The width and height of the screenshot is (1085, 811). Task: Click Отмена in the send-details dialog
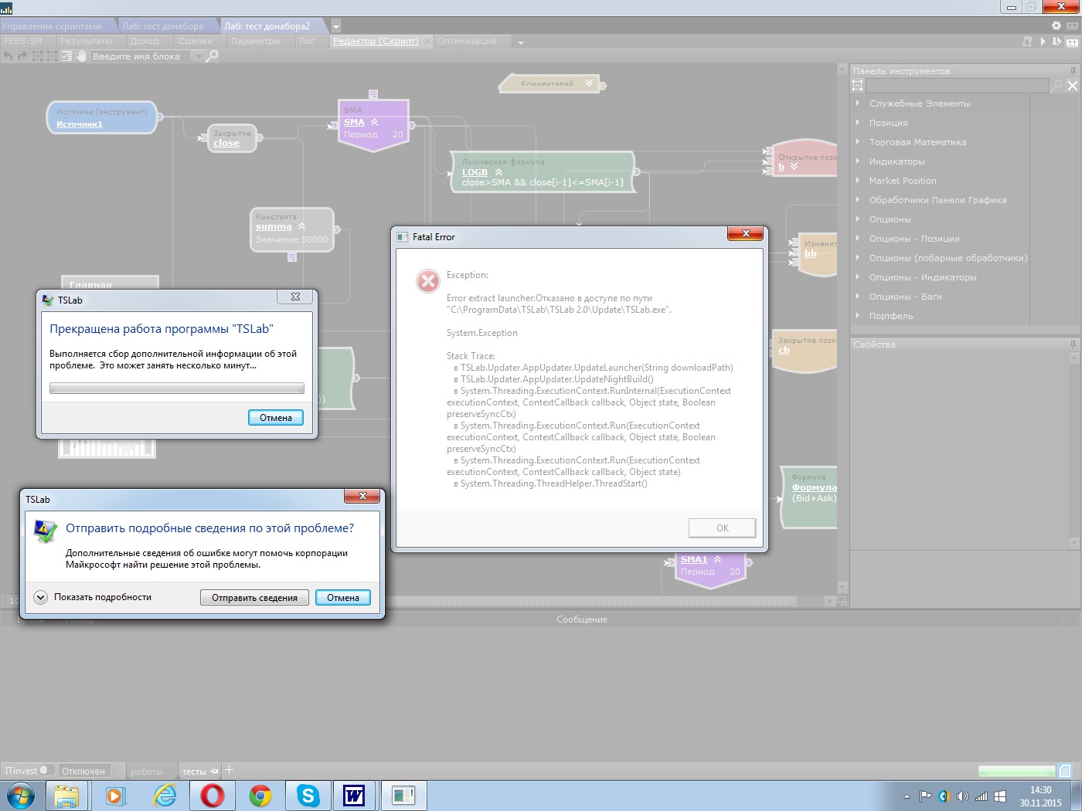[342, 597]
